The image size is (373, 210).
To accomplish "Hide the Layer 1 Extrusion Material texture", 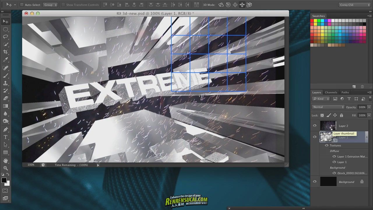I will 334,156.
